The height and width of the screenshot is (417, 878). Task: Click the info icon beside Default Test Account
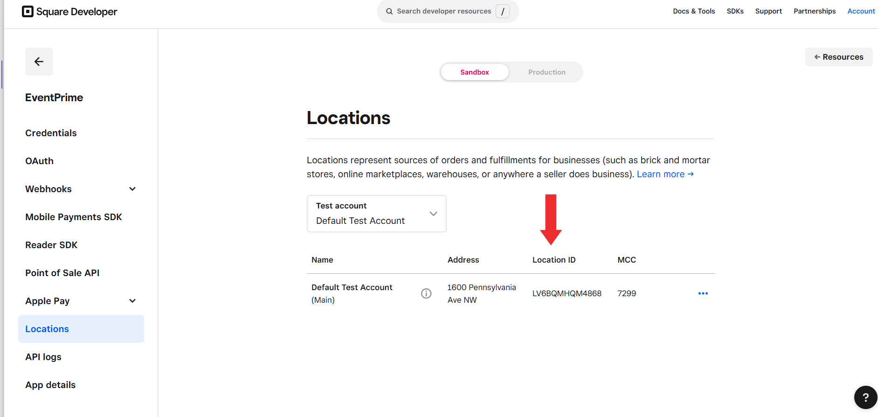tap(426, 293)
